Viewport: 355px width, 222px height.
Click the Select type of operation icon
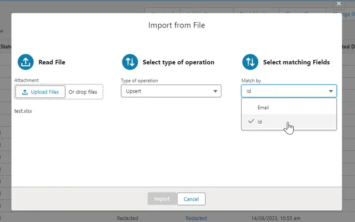[130, 62]
